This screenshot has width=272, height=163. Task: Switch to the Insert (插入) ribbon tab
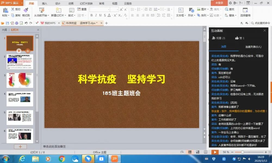[x=44, y=4]
